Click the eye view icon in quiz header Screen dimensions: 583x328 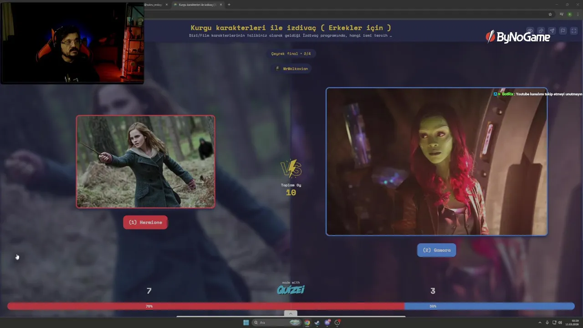(530, 31)
